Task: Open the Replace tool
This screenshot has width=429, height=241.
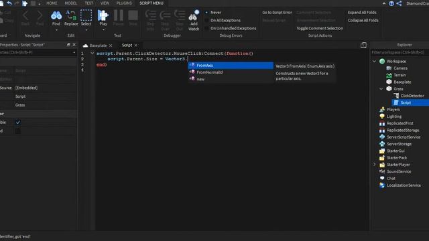Action: coord(71,18)
